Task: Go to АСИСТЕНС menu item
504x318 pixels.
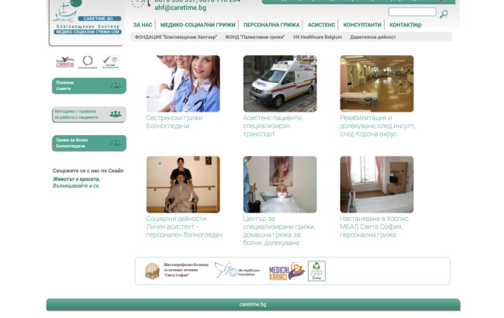Action: pos(321,25)
